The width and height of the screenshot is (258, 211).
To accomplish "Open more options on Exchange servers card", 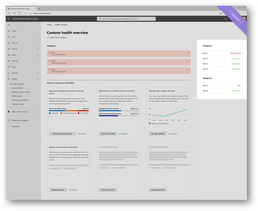I will pyautogui.click(x=88, y=91).
